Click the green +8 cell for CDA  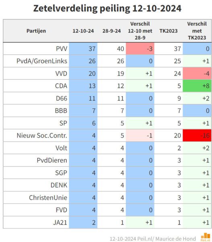[x=197, y=86]
